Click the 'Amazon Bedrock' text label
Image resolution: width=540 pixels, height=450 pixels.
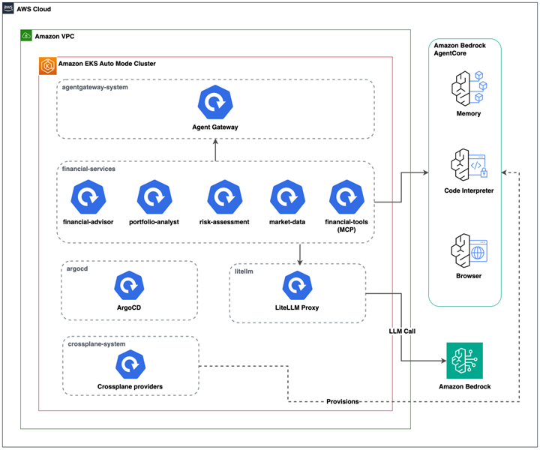tap(464, 387)
